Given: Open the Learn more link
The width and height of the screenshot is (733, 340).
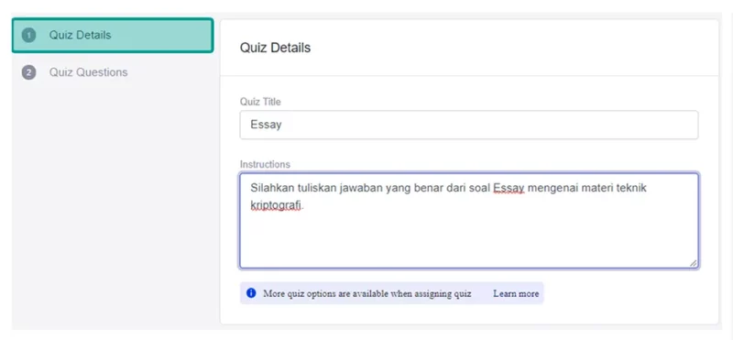Looking at the screenshot, I should [516, 293].
